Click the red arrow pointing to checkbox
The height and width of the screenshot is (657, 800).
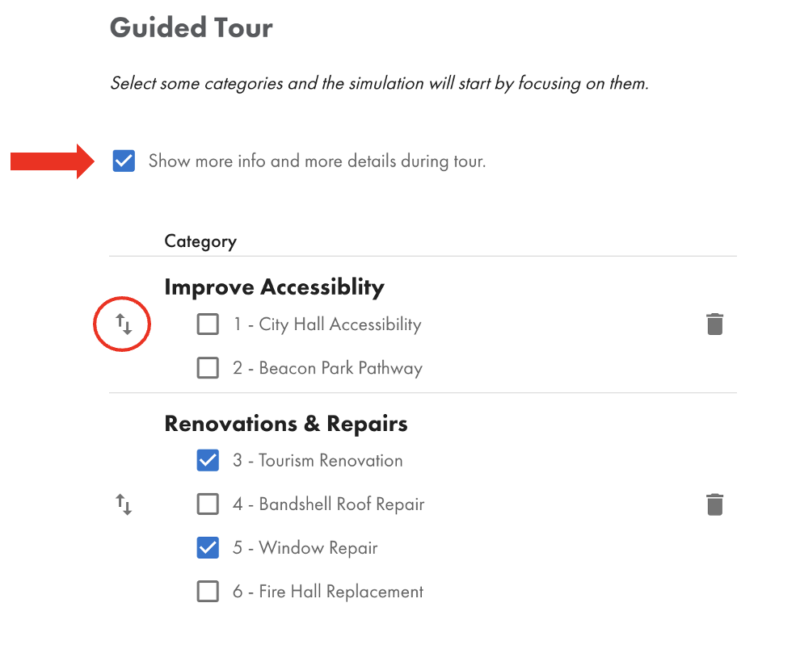53,161
